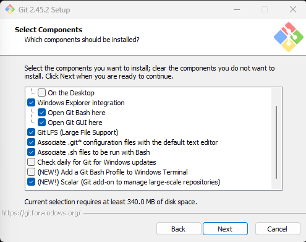Image resolution: width=306 pixels, height=242 pixels.
Task: Enable Check daily for Git updates
Action: (31, 162)
